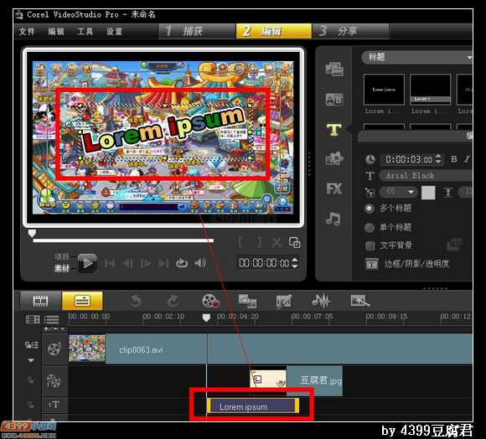The width and height of the screenshot is (486, 439).
Task: Select the Lorem ipsum title clip
Action: point(252,405)
